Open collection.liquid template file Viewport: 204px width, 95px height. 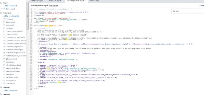(x=10, y=34)
